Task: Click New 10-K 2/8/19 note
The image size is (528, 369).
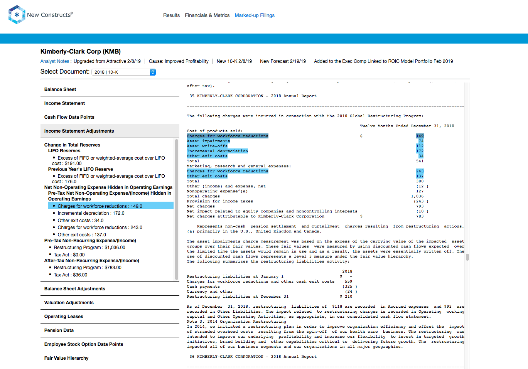Action: [234, 61]
